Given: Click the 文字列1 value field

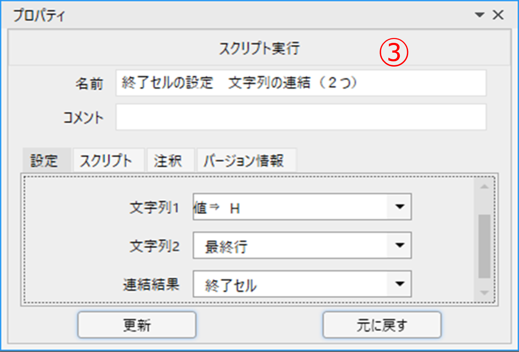Looking at the screenshot, I should coord(290,207).
